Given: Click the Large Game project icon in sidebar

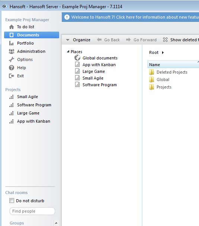Looking at the screenshot, I should [x=12, y=113].
